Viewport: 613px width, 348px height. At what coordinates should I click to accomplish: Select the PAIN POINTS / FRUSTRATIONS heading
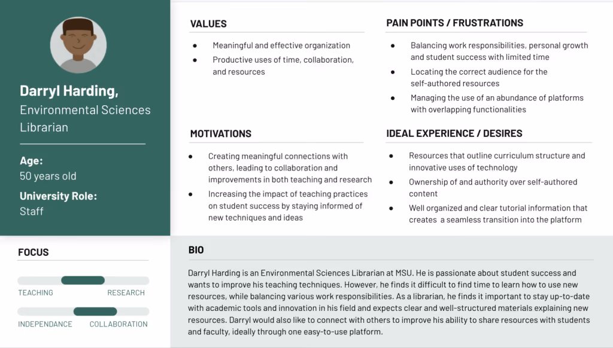click(455, 23)
